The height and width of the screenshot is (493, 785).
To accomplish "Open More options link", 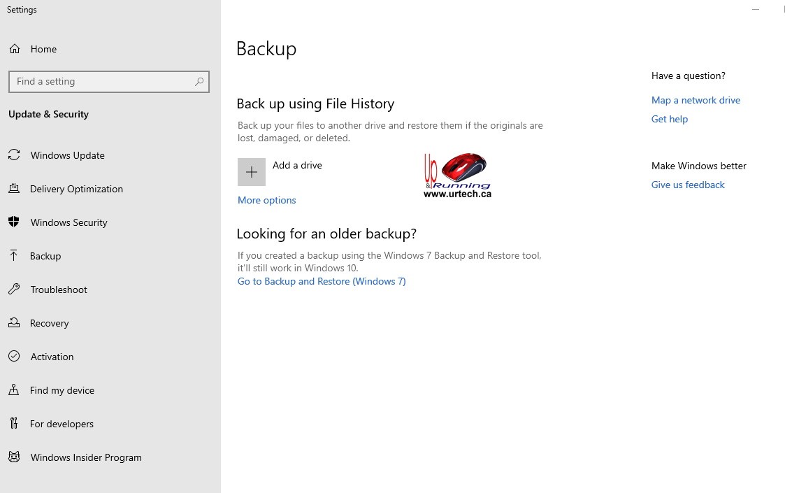I will coord(266,200).
